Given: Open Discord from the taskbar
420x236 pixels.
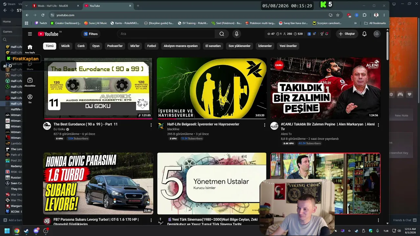Looking at the screenshot, I should point(36,231).
